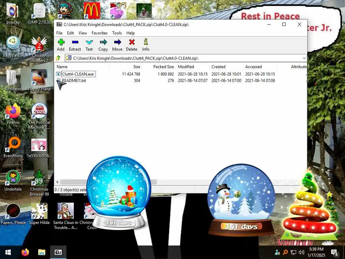Select the 1e559cb8f56 image file icon
Viewport: 345px width, 259px height.
tap(39, 148)
